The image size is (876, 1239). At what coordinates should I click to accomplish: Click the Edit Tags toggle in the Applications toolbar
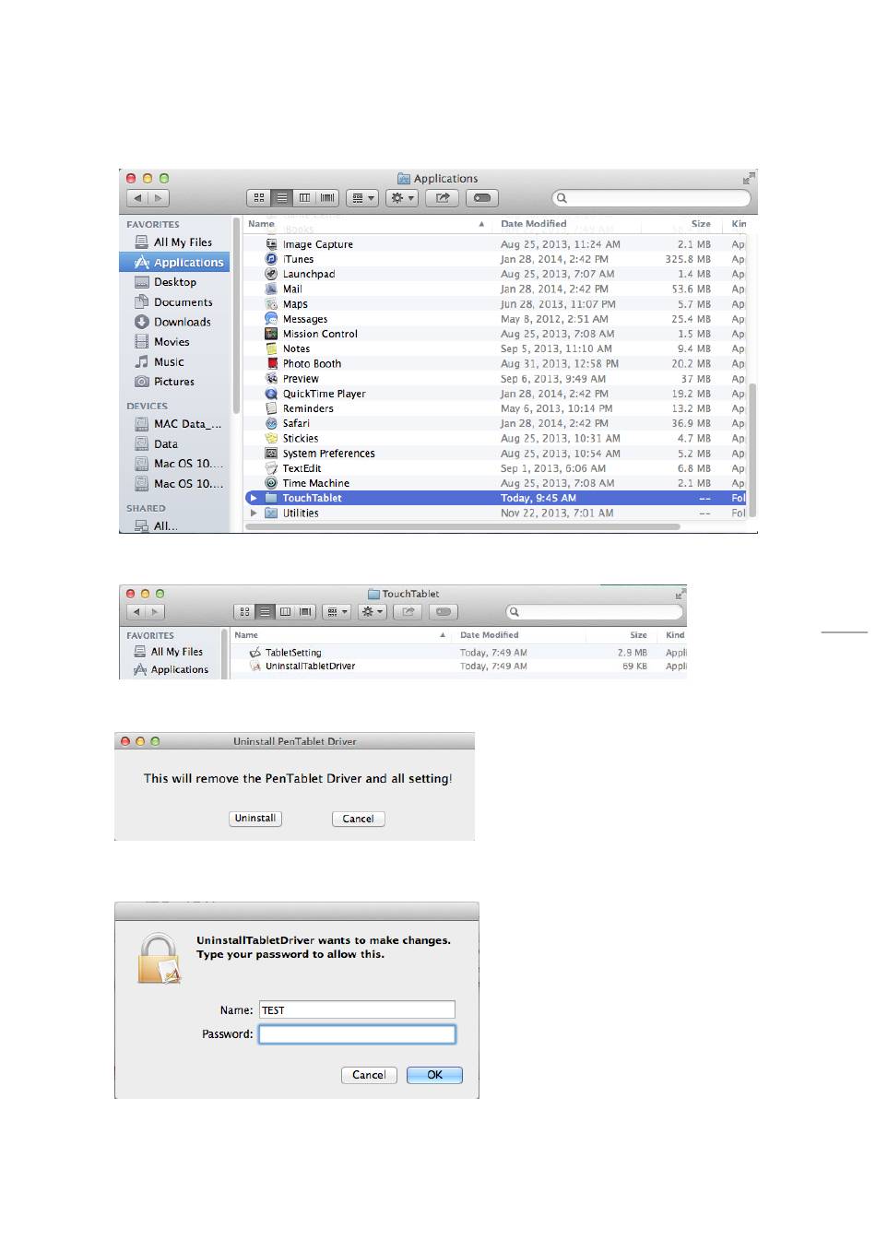482,197
